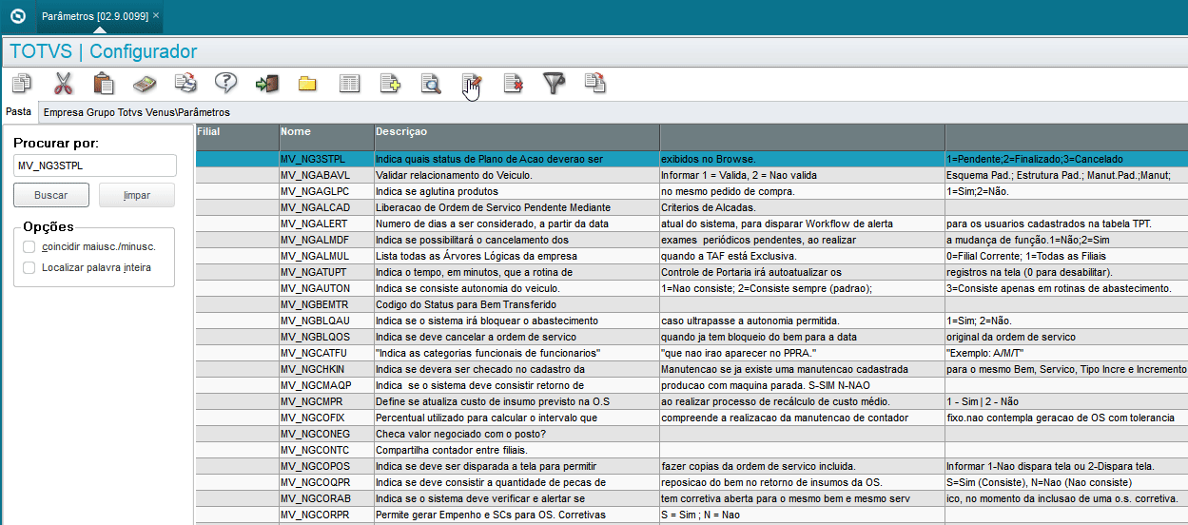Click the Empresa Grupo Totvs Venus\Parâmetros path
1188x525 pixels.
point(137,112)
